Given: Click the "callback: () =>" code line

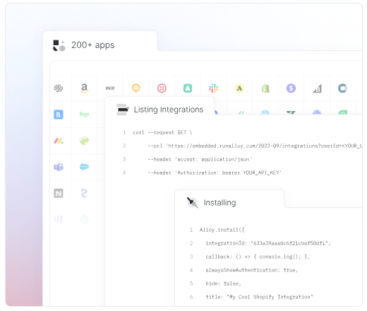Looking at the screenshot, I should [x=258, y=257].
